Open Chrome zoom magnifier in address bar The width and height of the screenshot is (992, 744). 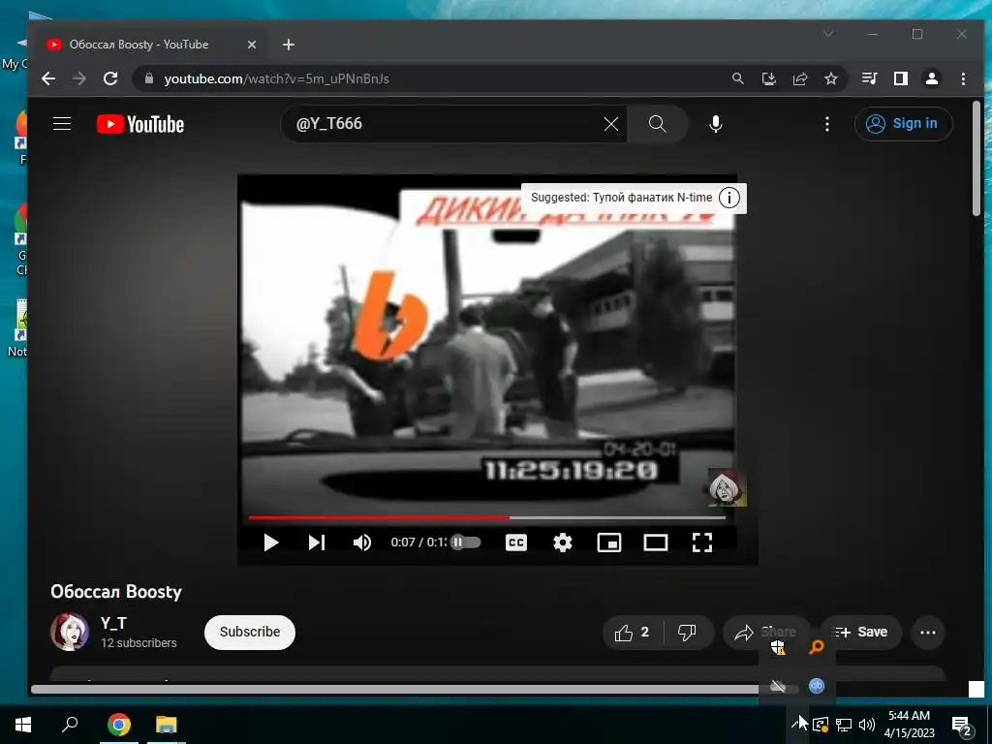click(737, 78)
